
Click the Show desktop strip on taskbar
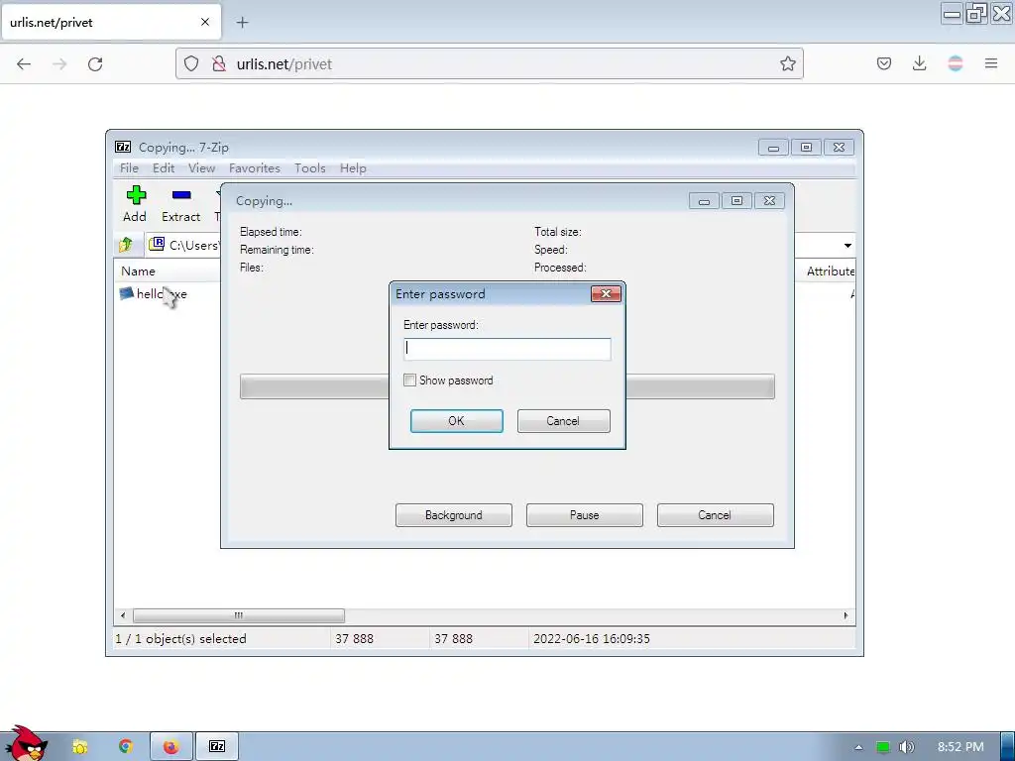[x=1008, y=747]
